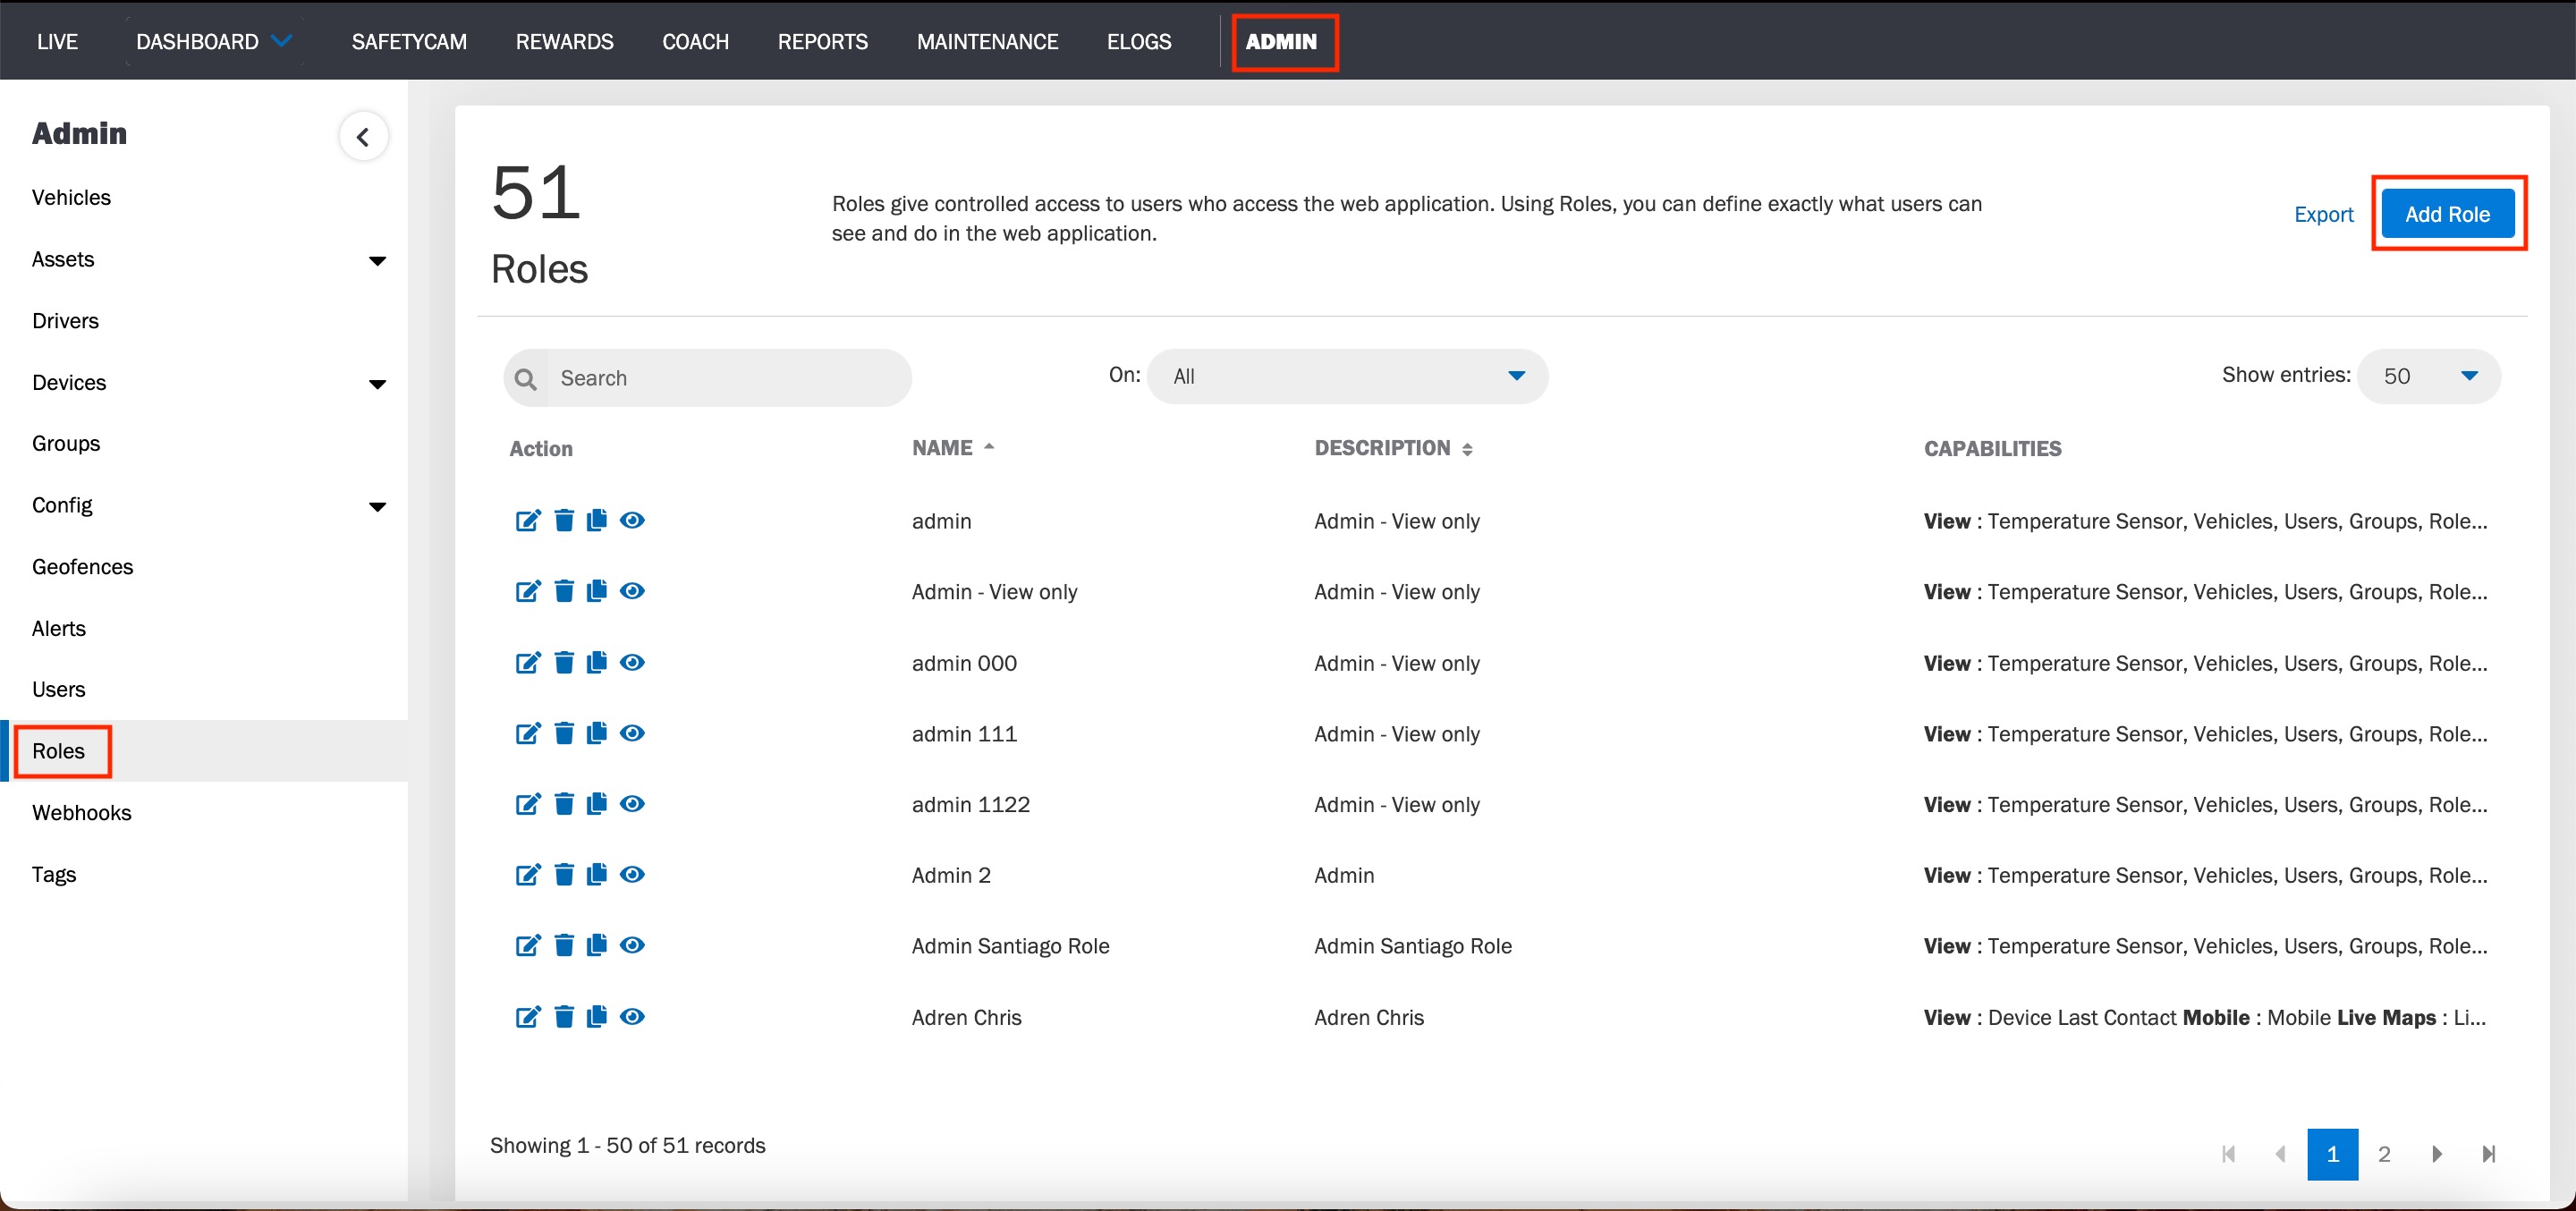
Task: Edit the Admin Santiago Role
Action: pyautogui.click(x=528, y=945)
